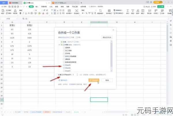The height and width of the screenshot is (116, 173).
Task: Click the Copy (复制) icon
Action: coord(7,13)
